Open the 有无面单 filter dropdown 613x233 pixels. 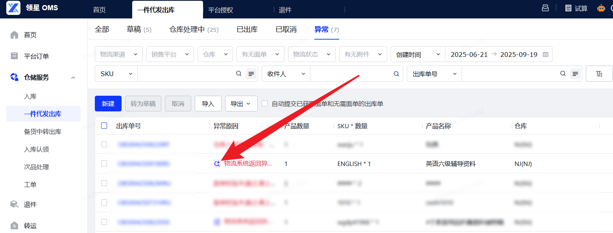click(x=260, y=54)
